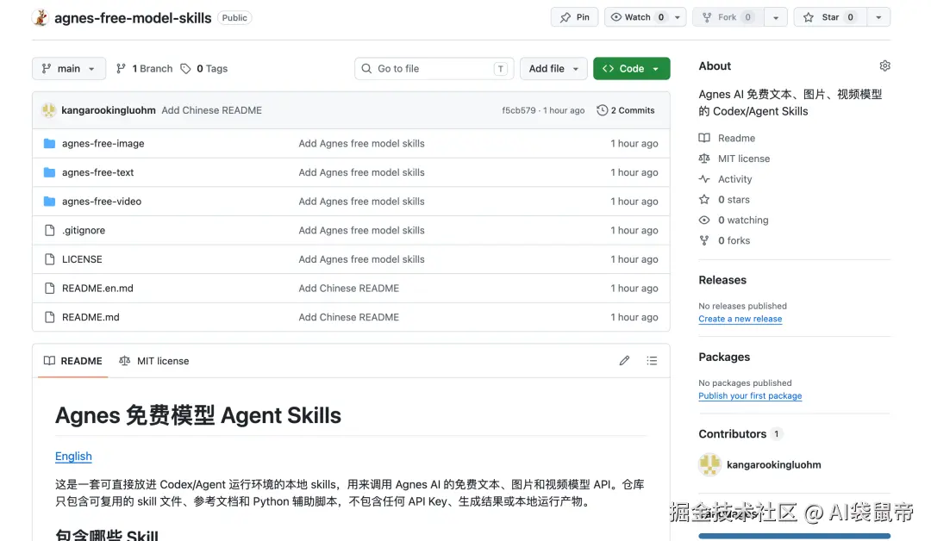Watch this repository

tap(637, 17)
